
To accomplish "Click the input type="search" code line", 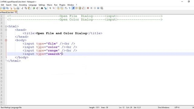I will [43, 54].
